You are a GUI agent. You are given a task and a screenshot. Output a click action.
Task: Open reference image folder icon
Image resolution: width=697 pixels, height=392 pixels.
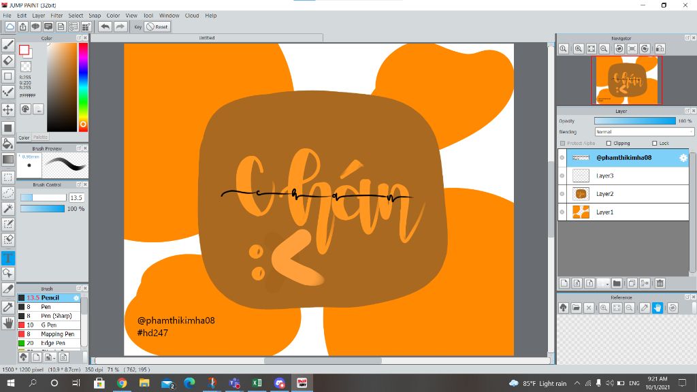click(576, 308)
